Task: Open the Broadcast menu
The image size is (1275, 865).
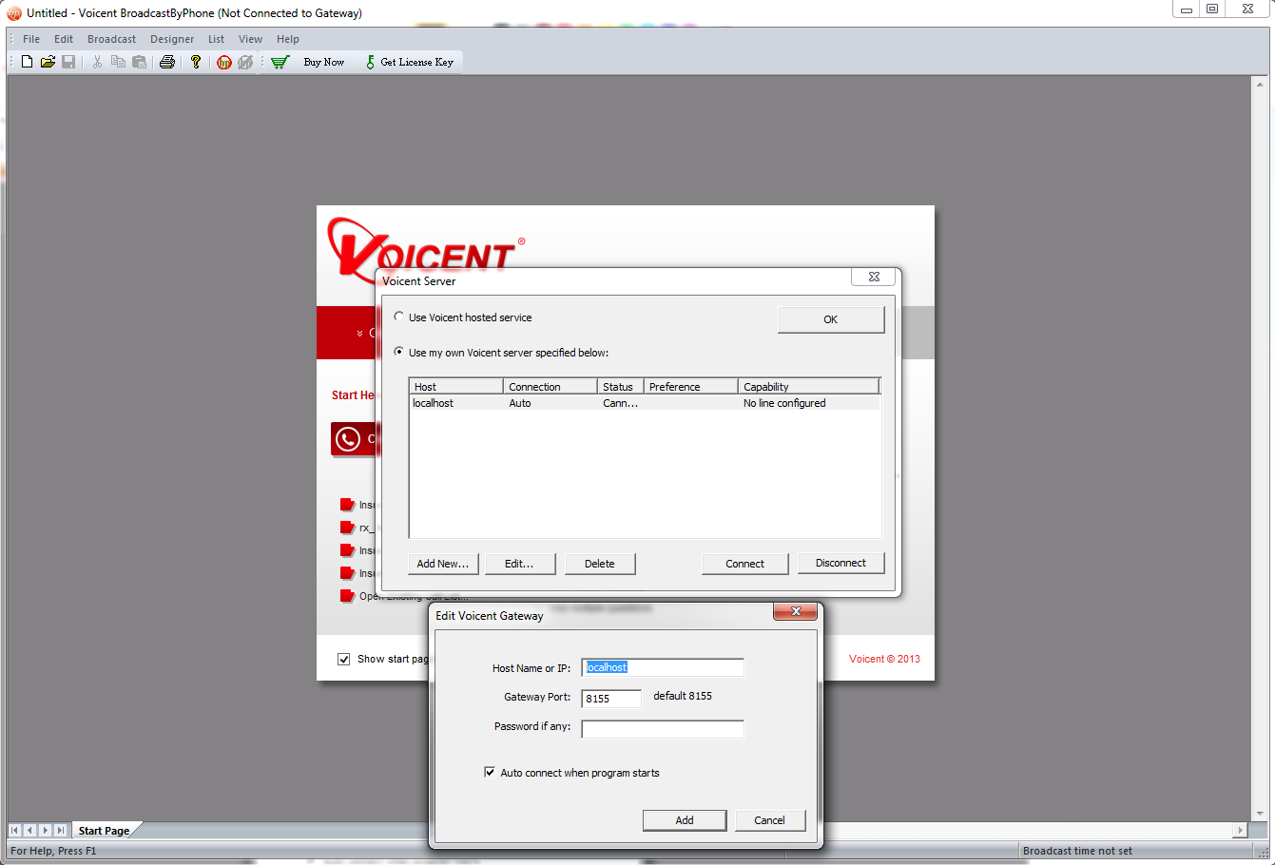Action: [111, 39]
